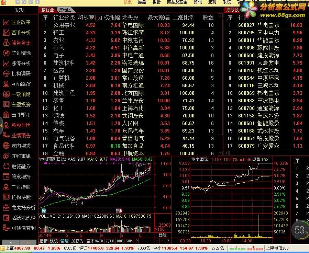Select 并购重组 sidebar item

point(17,156)
